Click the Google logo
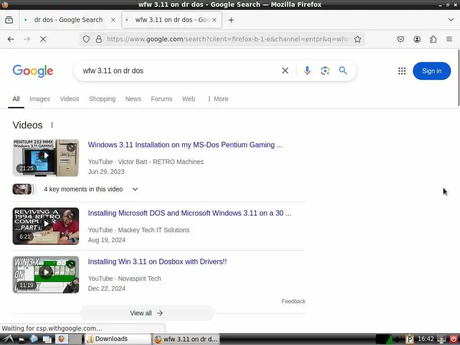 tap(32, 71)
